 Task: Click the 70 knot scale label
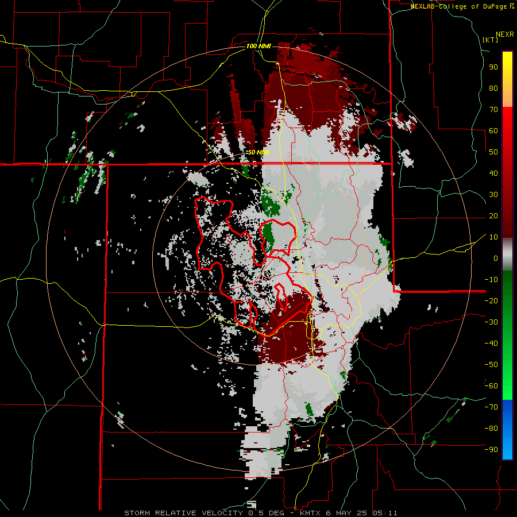[x=493, y=110]
